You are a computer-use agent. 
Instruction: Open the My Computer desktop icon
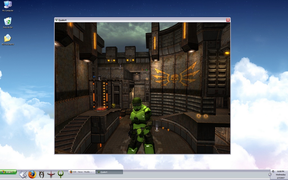click(x=8, y=5)
